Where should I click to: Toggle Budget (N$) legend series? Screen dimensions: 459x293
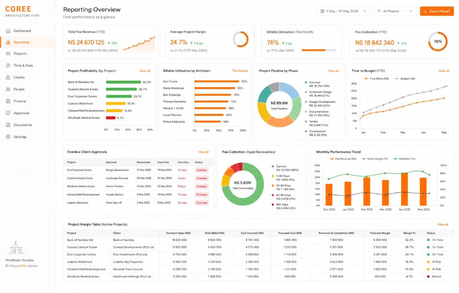pos(405,79)
